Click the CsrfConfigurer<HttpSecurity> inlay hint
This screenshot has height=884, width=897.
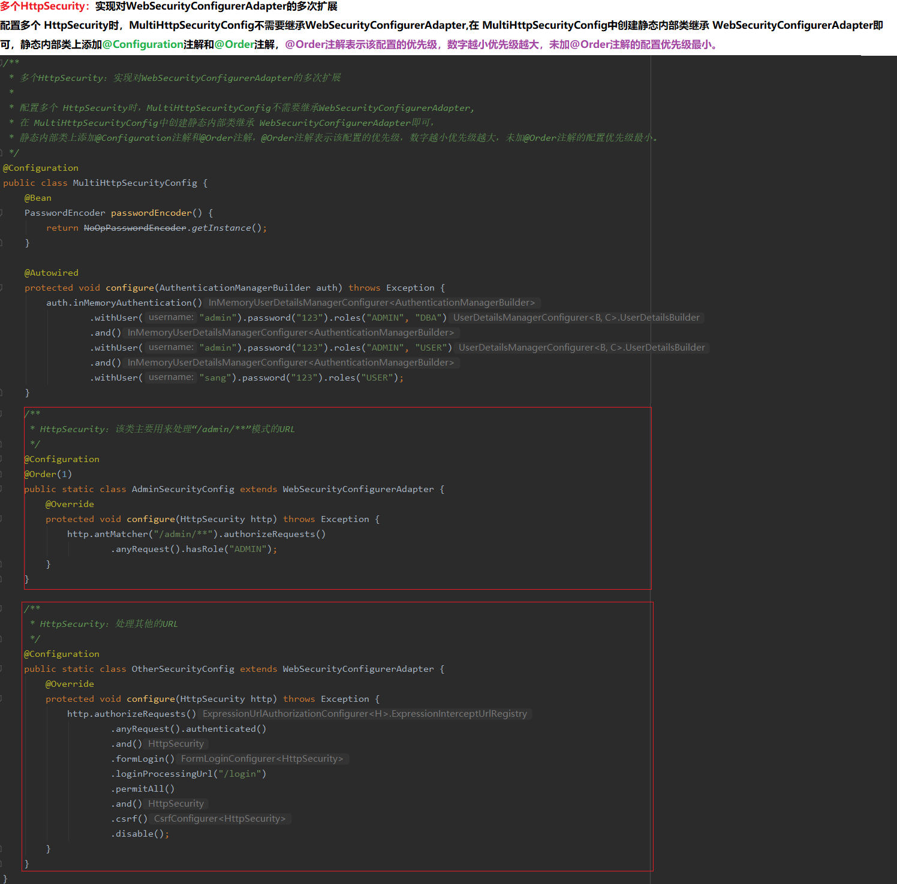[220, 819]
